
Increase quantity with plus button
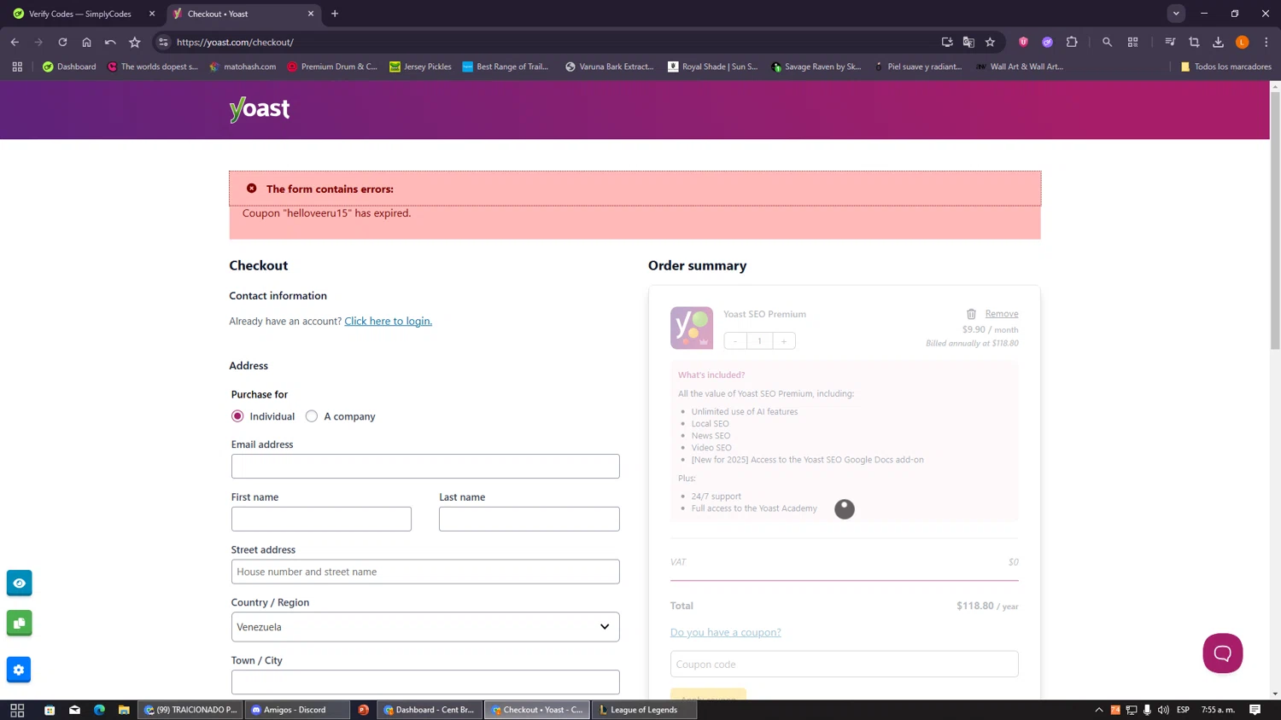click(x=784, y=341)
